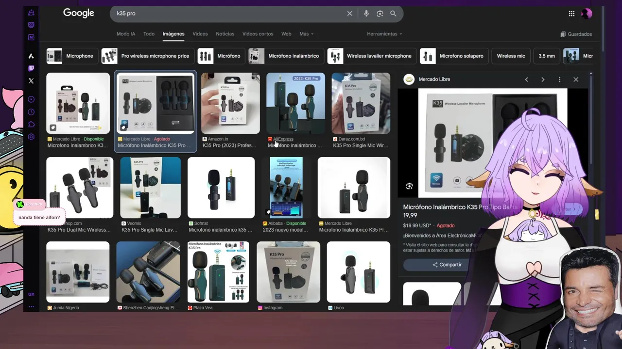622x349 pixels.
Task: Click the Compartir share button
Action: (447, 265)
